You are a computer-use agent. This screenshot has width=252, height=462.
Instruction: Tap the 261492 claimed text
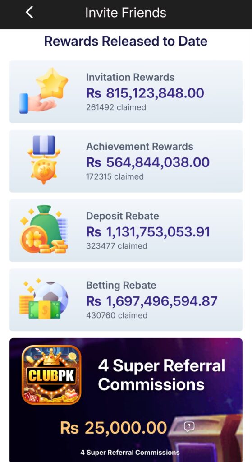click(x=116, y=107)
